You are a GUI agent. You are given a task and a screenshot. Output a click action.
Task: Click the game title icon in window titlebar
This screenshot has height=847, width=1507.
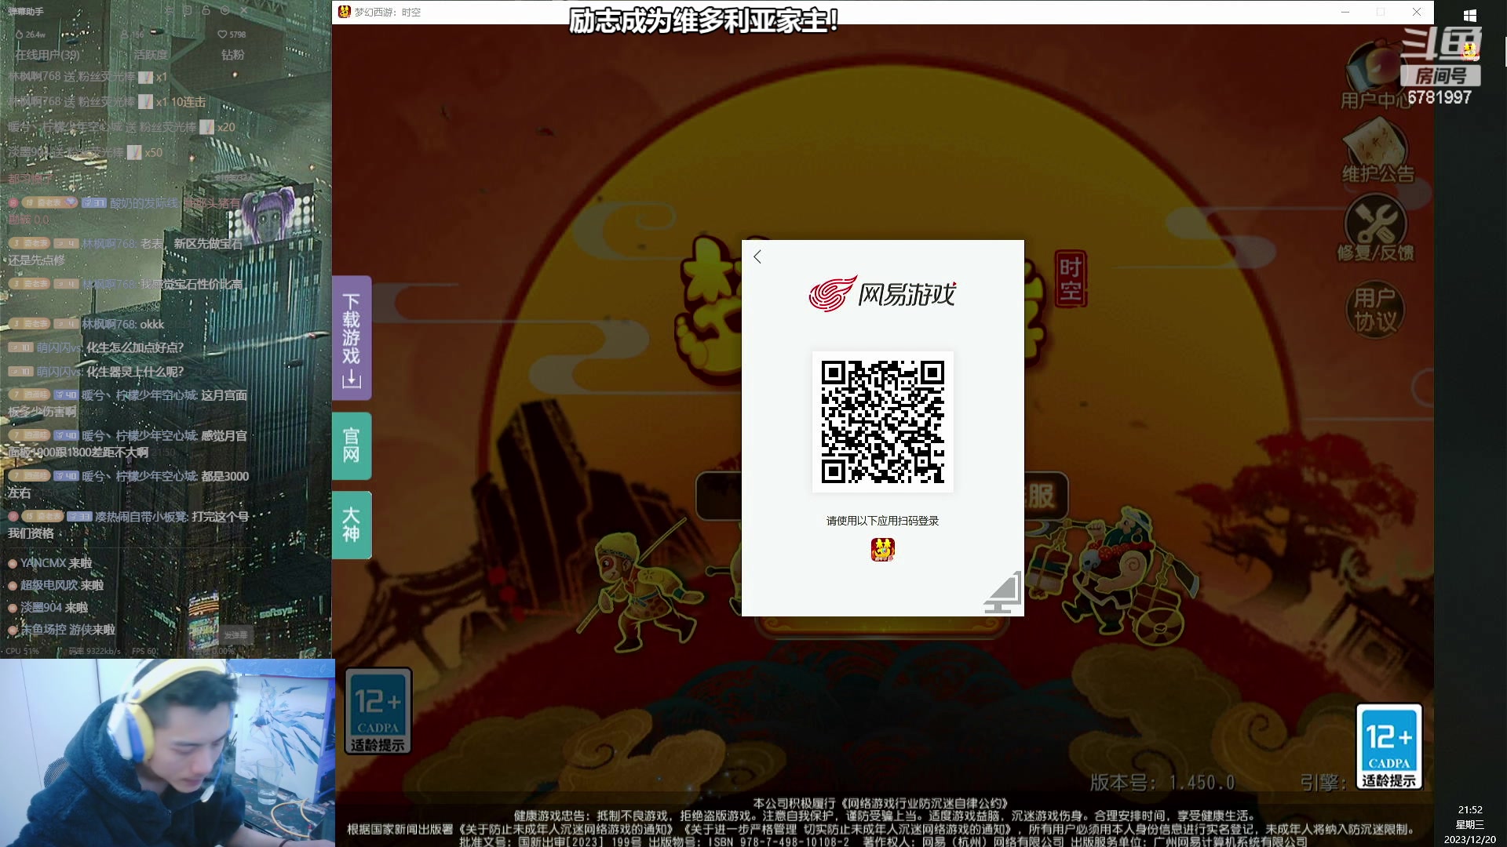[x=344, y=12]
